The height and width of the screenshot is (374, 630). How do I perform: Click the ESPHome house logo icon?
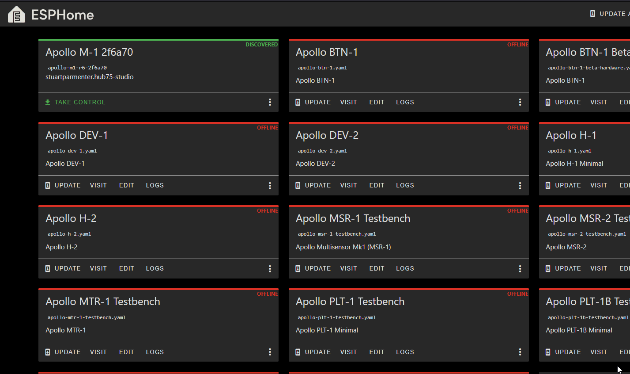click(17, 14)
